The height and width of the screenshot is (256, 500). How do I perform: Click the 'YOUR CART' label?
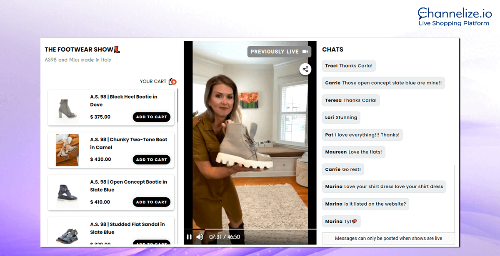(153, 82)
